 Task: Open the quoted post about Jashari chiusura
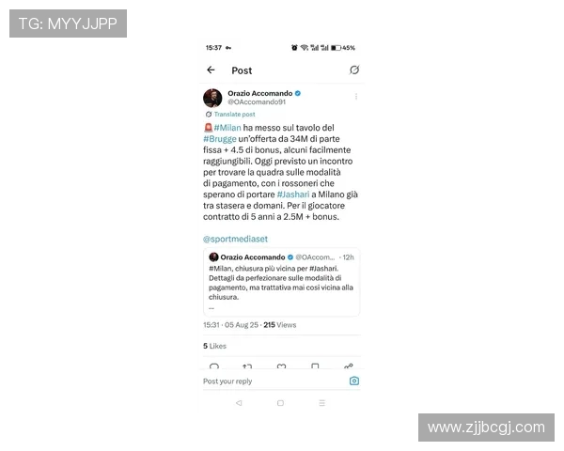coord(281,282)
